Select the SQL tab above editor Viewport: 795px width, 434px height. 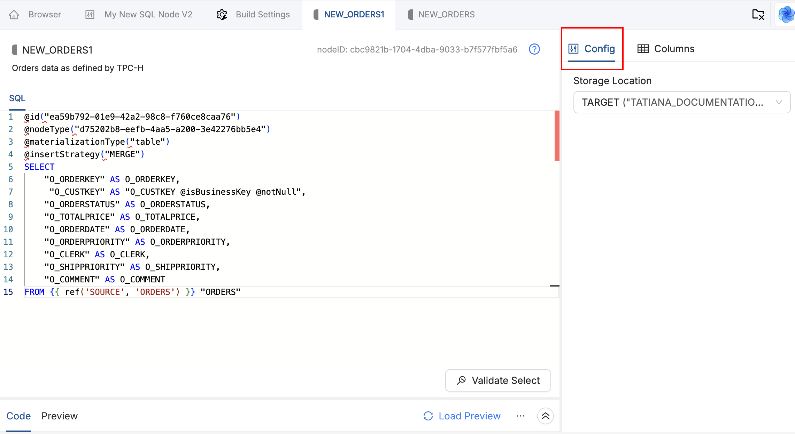pyautogui.click(x=17, y=98)
